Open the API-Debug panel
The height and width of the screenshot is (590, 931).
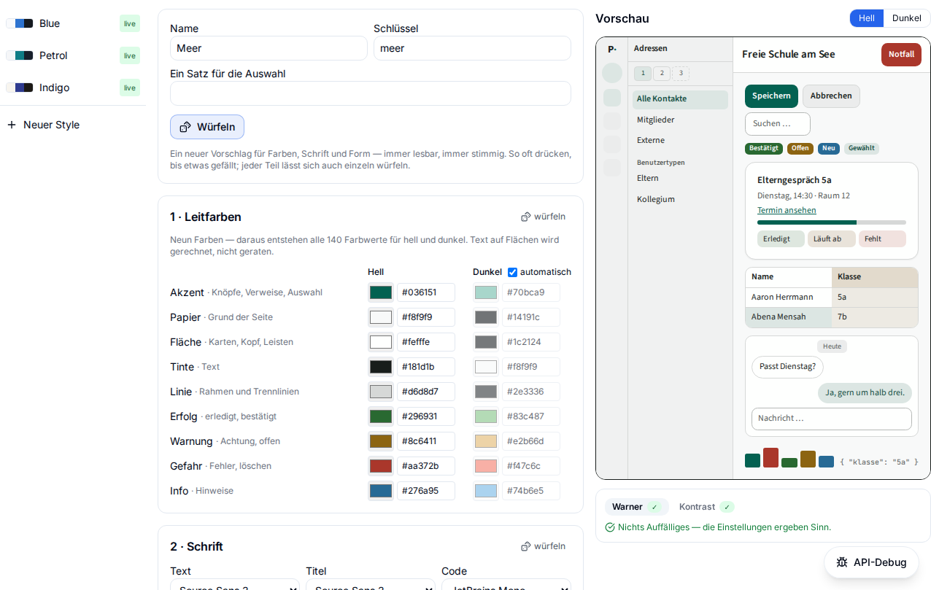[871, 562]
